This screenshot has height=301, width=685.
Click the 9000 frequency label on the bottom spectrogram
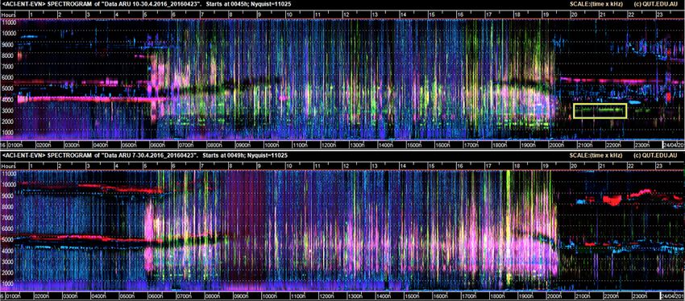click(10, 196)
